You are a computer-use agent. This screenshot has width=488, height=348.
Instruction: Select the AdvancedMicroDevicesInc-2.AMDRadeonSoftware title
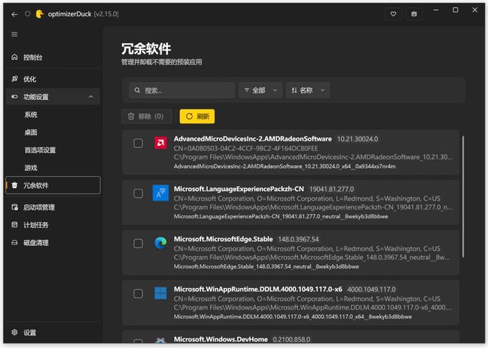253,138
